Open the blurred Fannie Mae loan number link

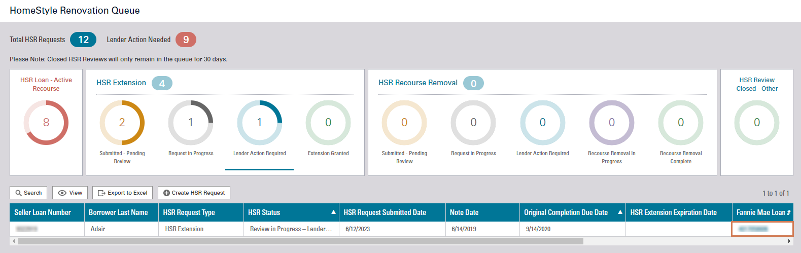coord(753,229)
